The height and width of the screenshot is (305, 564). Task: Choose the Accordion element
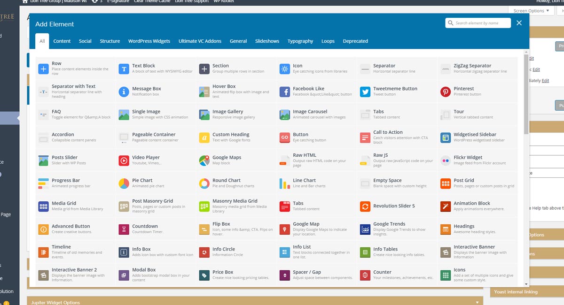point(75,137)
